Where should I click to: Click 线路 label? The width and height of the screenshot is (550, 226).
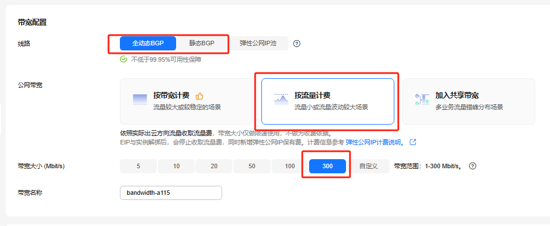pyautogui.click(x=24, y=44)
